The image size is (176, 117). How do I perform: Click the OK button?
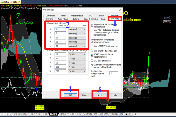click(x=70, y=95)
